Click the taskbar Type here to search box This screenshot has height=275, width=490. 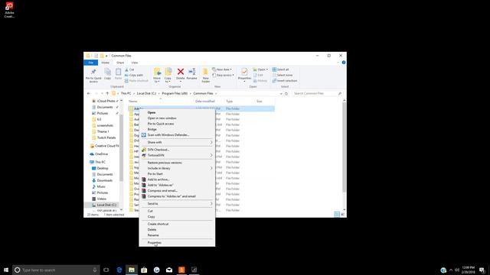tap(56, 270)
